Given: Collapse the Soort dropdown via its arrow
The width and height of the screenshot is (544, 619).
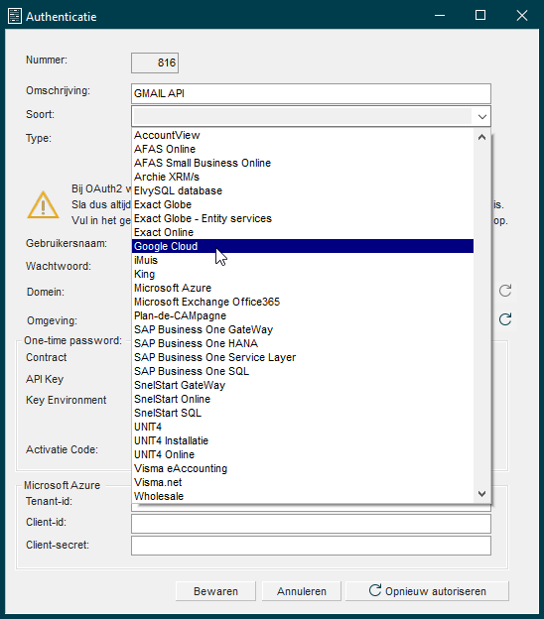Looking at the screenshot, I should [x=481, y=116].
